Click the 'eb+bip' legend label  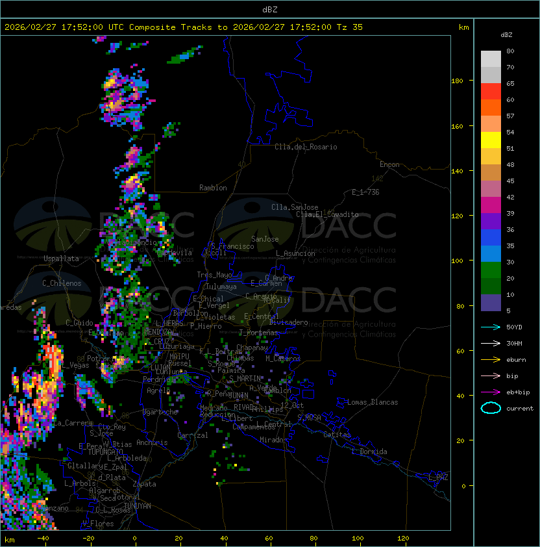[x=518, y=392]
